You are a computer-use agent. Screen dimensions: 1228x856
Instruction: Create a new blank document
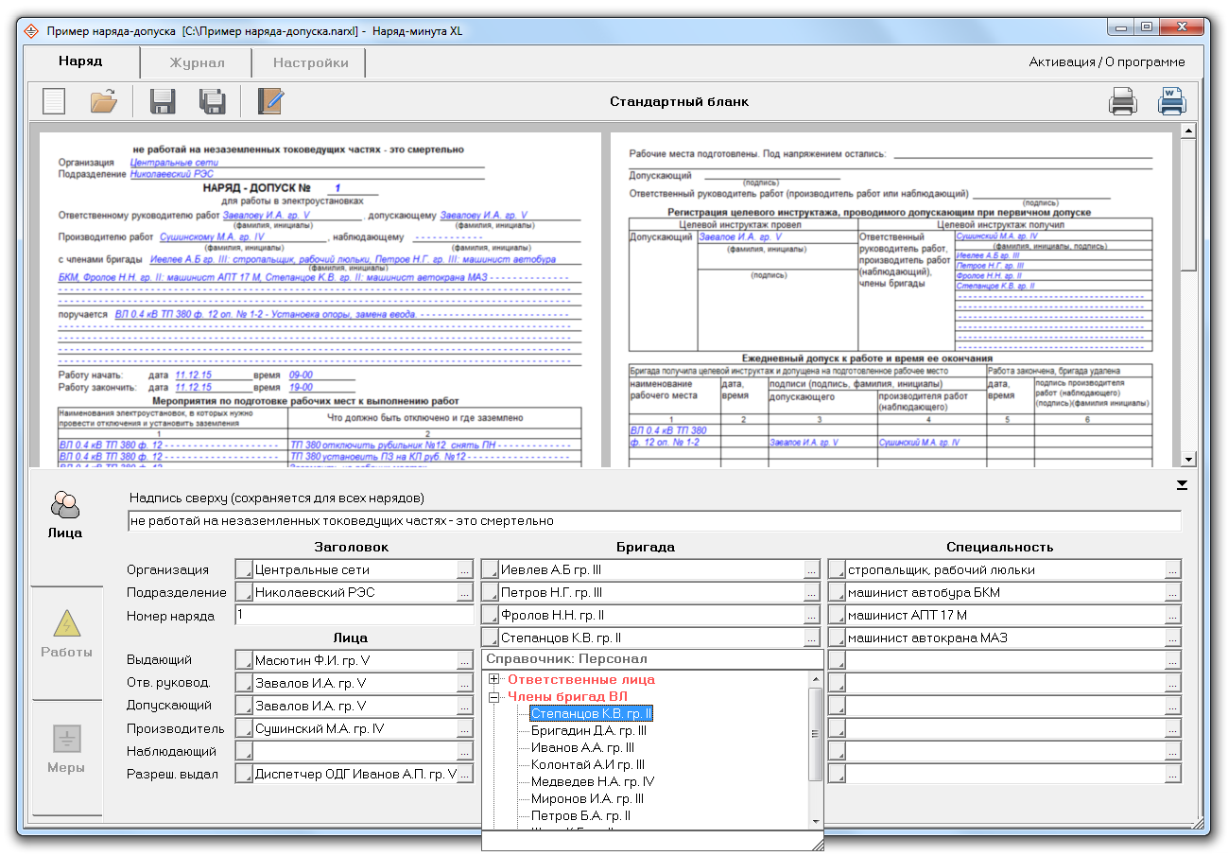point(55,100)
